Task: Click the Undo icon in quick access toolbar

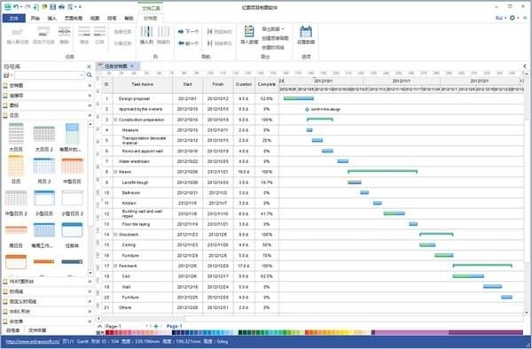Action: tap(16, 6)
